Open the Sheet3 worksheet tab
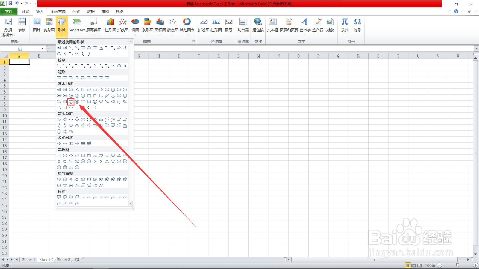479x269 pixels. 63,259
